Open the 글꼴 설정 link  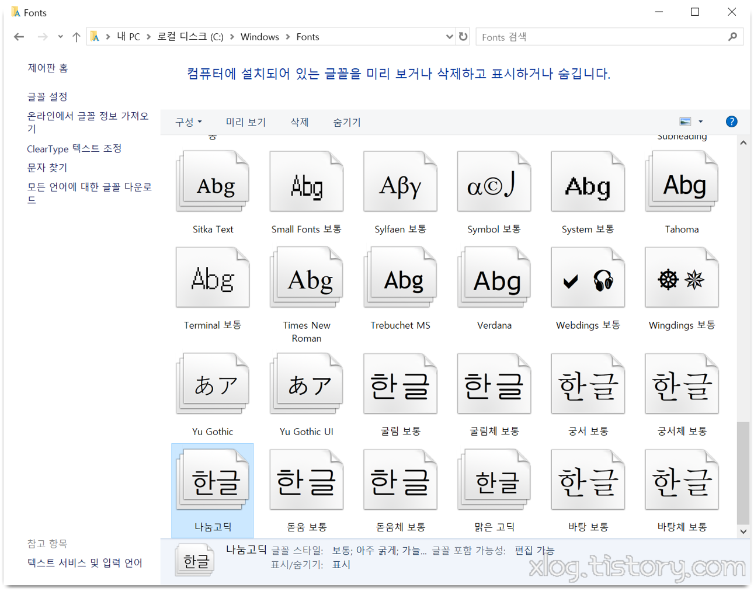pyautogui.click(x=47, y=96)
